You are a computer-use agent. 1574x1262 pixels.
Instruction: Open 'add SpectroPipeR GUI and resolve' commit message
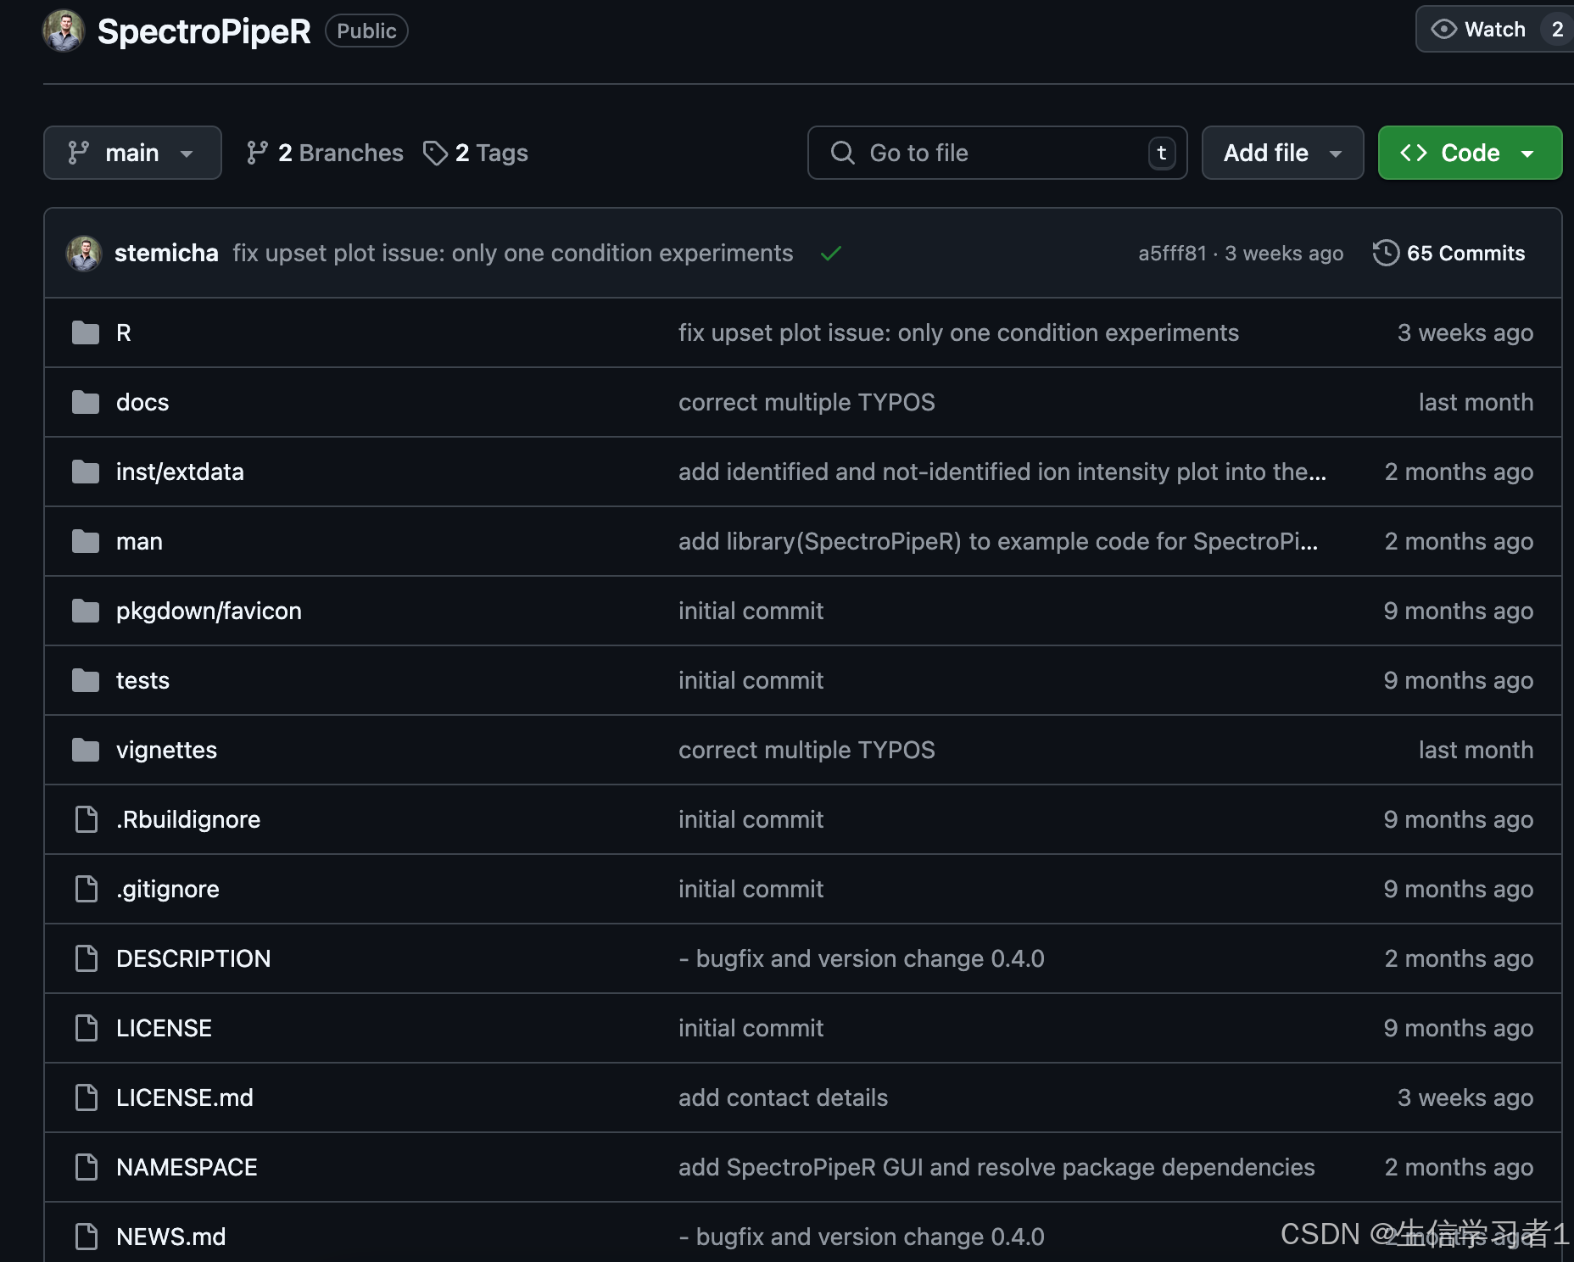[996, 1168]
